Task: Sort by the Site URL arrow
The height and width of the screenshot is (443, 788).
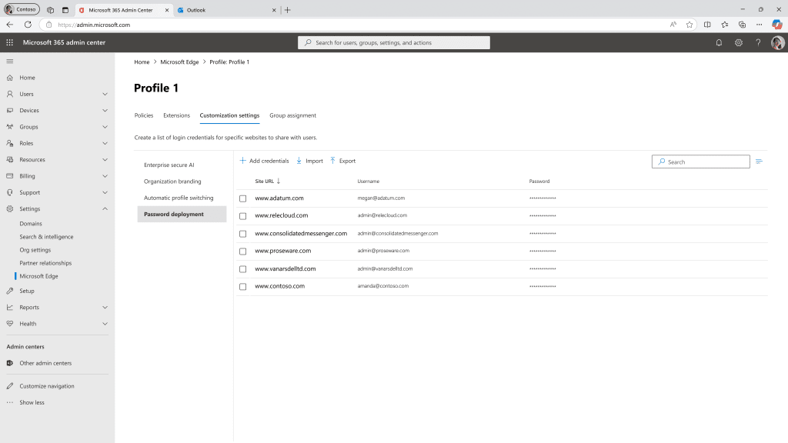Action: pos(279,181)
